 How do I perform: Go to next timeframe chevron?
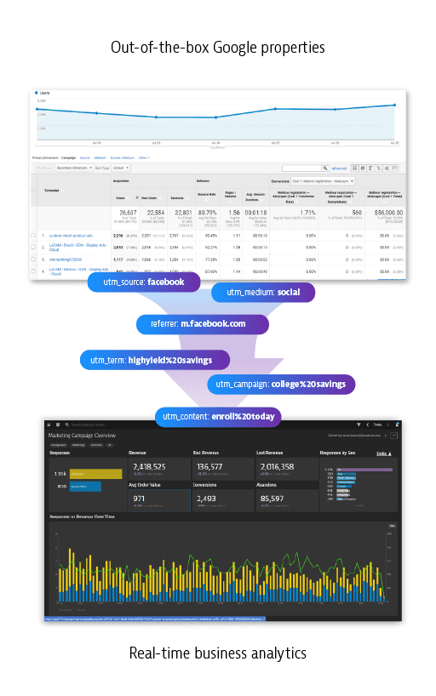click(387, 425)
